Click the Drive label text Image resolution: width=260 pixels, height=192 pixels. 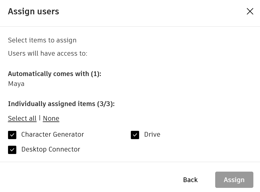click(x=152, y=134)
